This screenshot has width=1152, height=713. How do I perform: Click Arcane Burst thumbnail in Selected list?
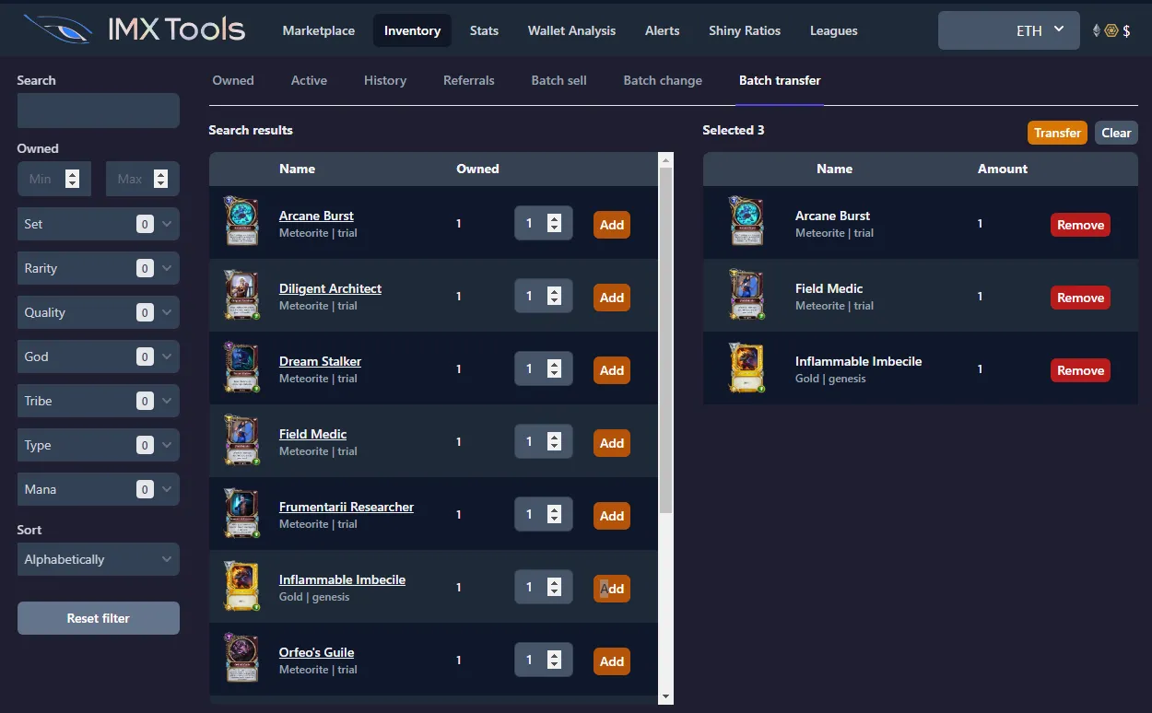pos(745,222)
